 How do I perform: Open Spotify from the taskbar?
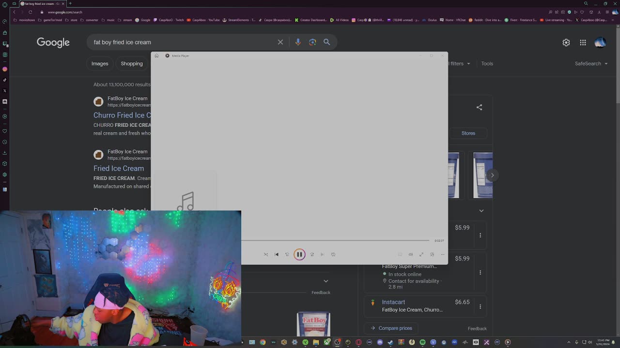point(422,342)
